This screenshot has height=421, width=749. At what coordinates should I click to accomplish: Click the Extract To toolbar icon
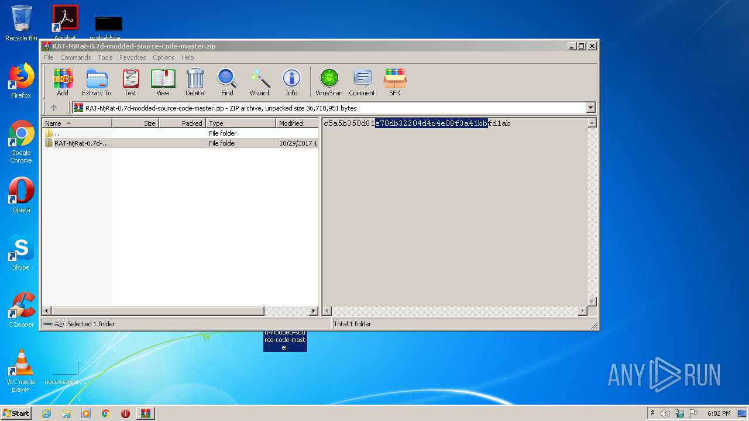click(97, 82)
